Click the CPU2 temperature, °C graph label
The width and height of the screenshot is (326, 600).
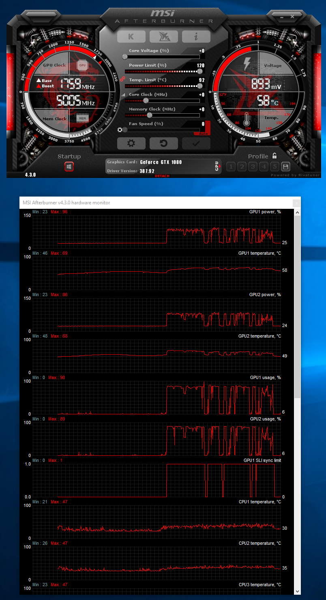[260, 544]
